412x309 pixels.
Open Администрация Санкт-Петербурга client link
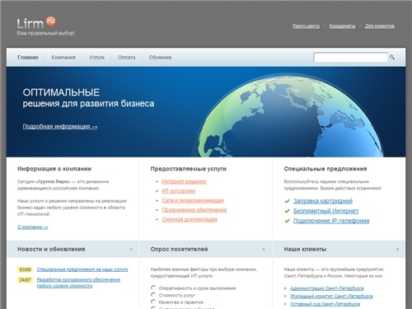(x=327, y=288)
